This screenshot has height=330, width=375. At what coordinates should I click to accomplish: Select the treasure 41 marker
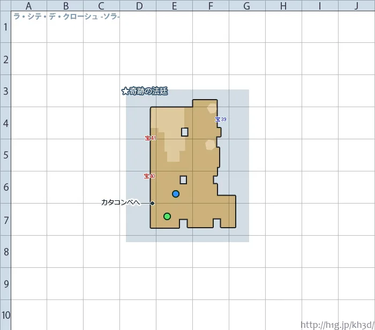(x=150, y=138)
